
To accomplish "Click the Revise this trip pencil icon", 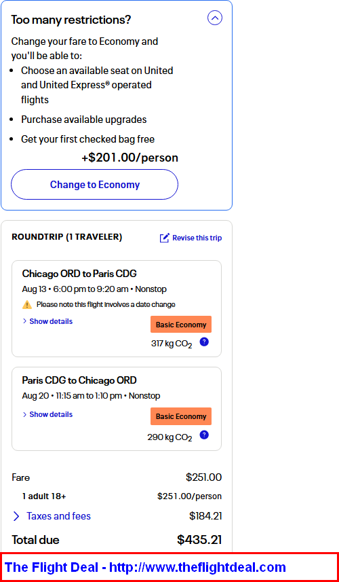I will coord(165,238).
